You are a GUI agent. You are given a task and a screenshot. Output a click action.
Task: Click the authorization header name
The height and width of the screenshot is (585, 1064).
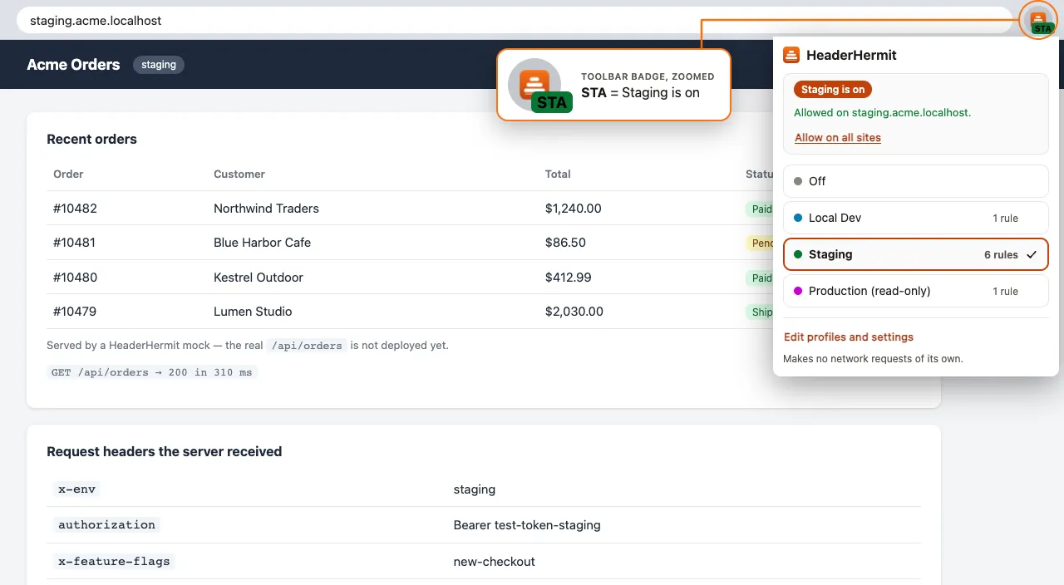point(106,524)
